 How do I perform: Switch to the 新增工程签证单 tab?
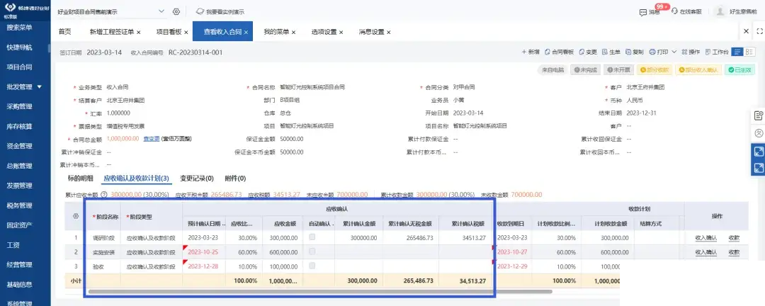112,32
